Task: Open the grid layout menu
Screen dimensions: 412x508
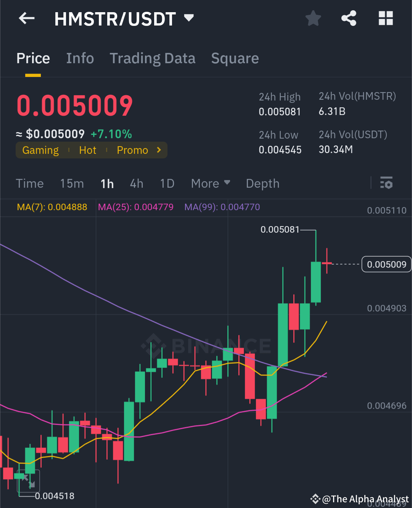Action: click(x=385, y=18)
